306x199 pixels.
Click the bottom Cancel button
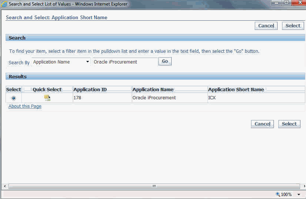point(262,124)
